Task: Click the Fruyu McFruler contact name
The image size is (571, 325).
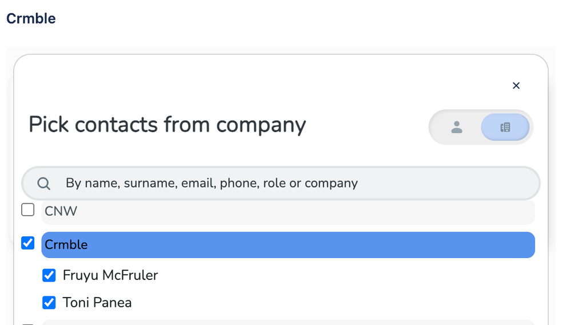Action: point(110,275)
